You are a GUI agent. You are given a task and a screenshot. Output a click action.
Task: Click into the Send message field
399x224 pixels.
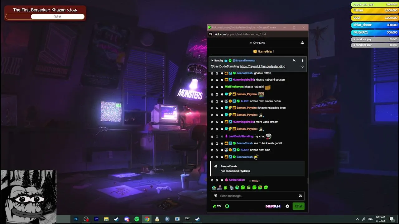point(257,196)
